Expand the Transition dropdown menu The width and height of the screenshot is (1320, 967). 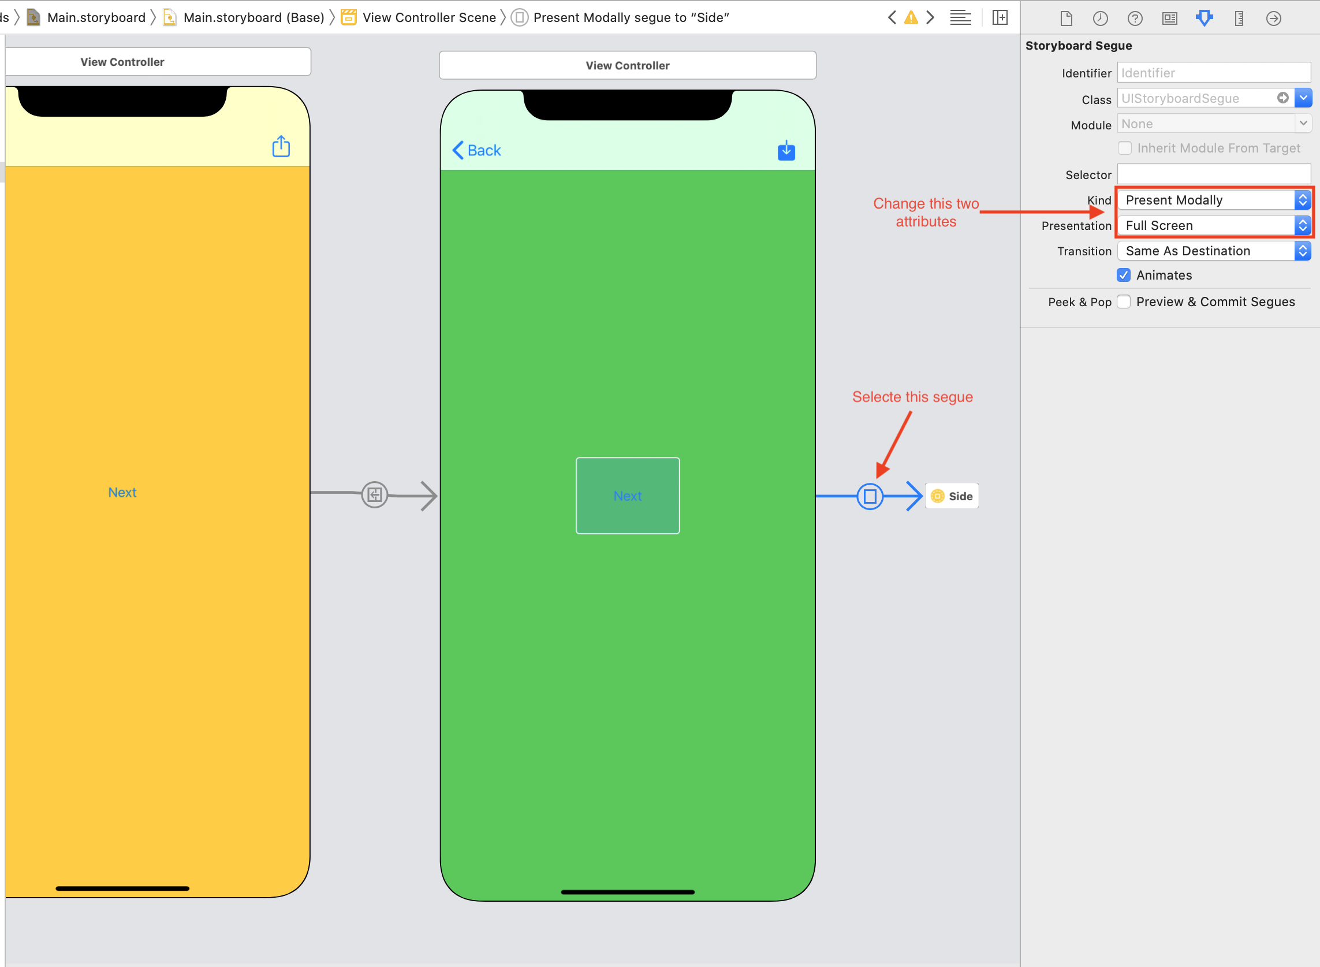point(1302,251)
